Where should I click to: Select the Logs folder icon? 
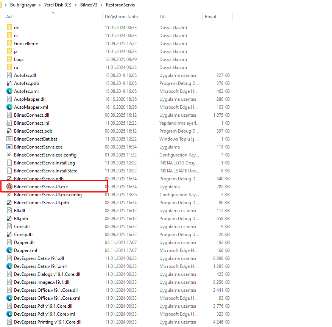click(9, 59)
